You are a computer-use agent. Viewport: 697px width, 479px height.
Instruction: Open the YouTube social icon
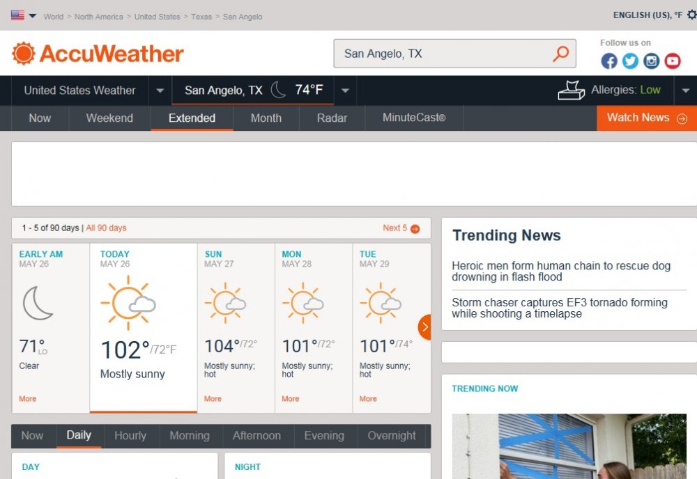click(672, 61)
